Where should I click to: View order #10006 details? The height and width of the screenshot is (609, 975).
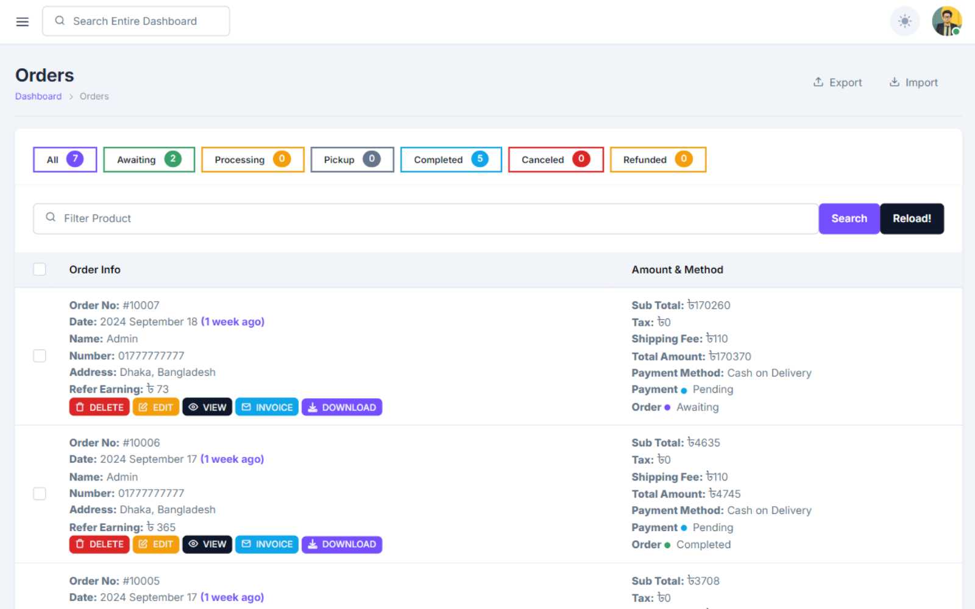point(207,544)
